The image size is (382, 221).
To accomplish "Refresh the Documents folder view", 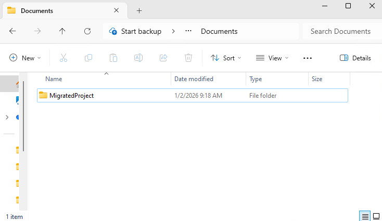I will coord(87,31).
